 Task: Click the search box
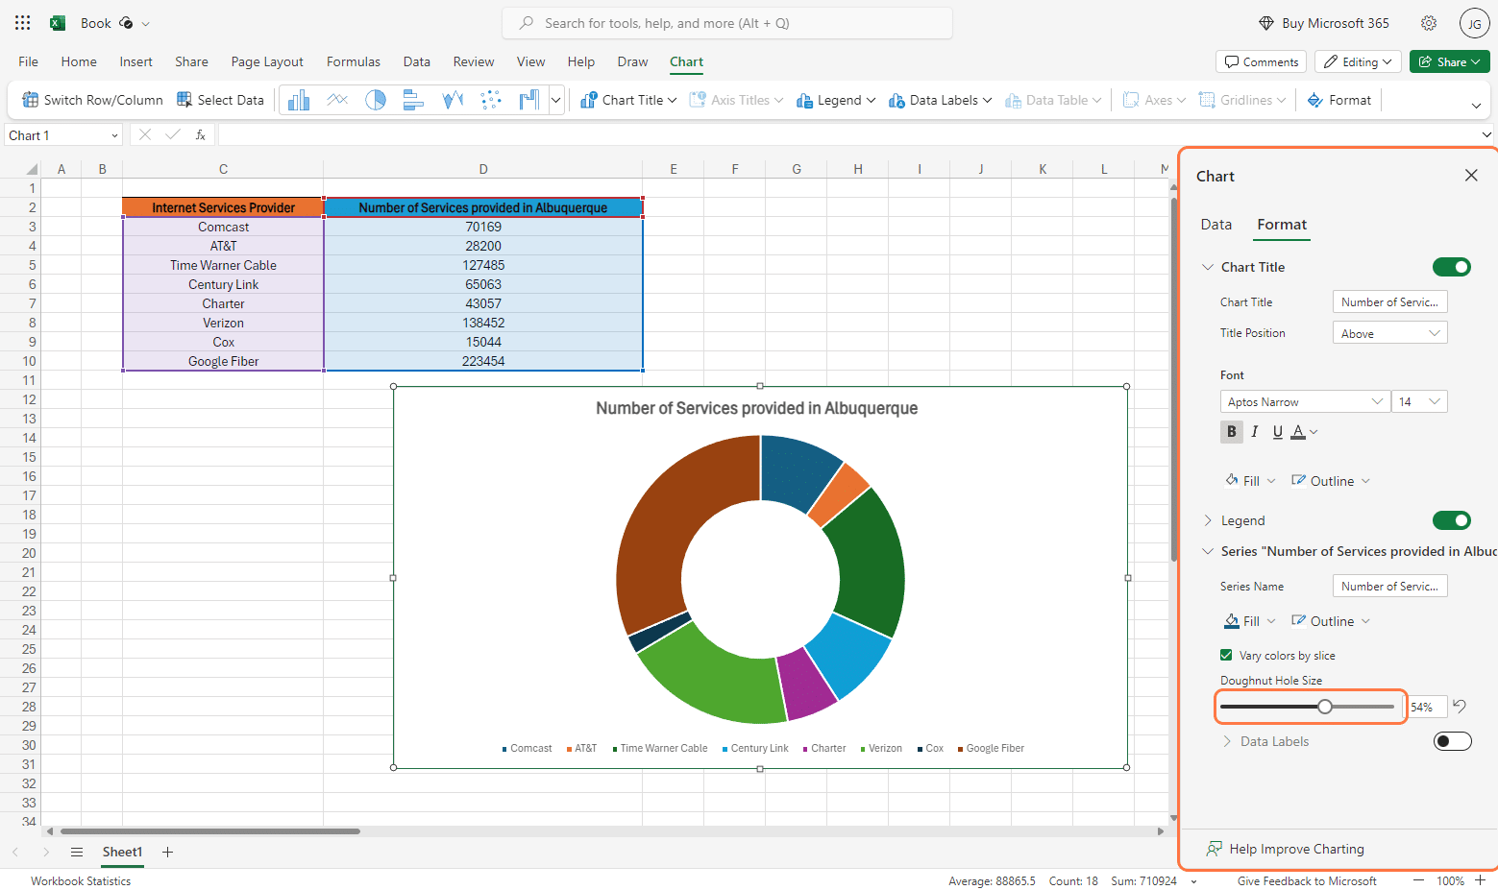pos(727,23)
